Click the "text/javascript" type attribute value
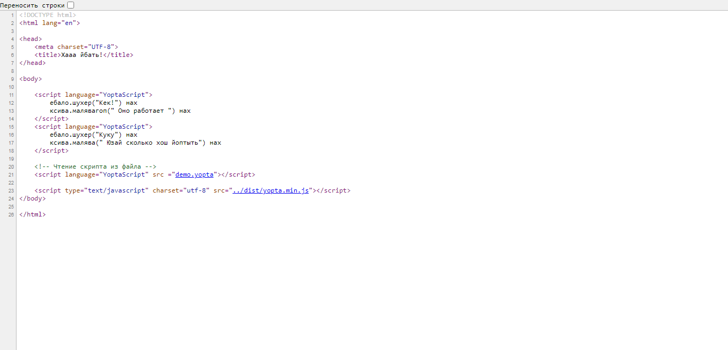This screenshot has width=728, height=350. point(115,190)
